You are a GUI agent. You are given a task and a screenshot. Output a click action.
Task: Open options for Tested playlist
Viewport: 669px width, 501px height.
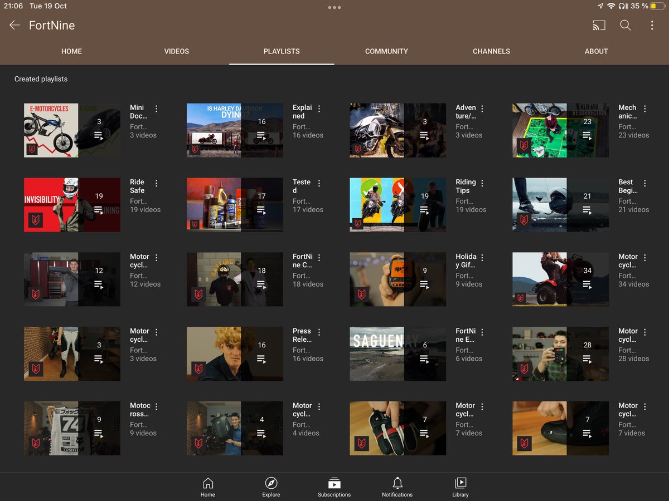pos(319,183)
